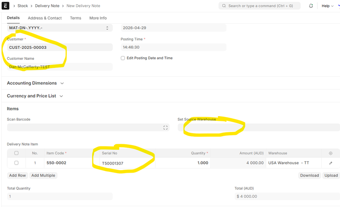Open the More Info tab
Screen dimensions: 340x207
[x=98, y=18]
